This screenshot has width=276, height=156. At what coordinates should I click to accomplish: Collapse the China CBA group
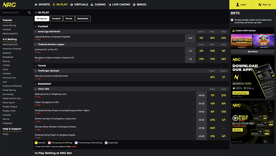tap(36, 89)
